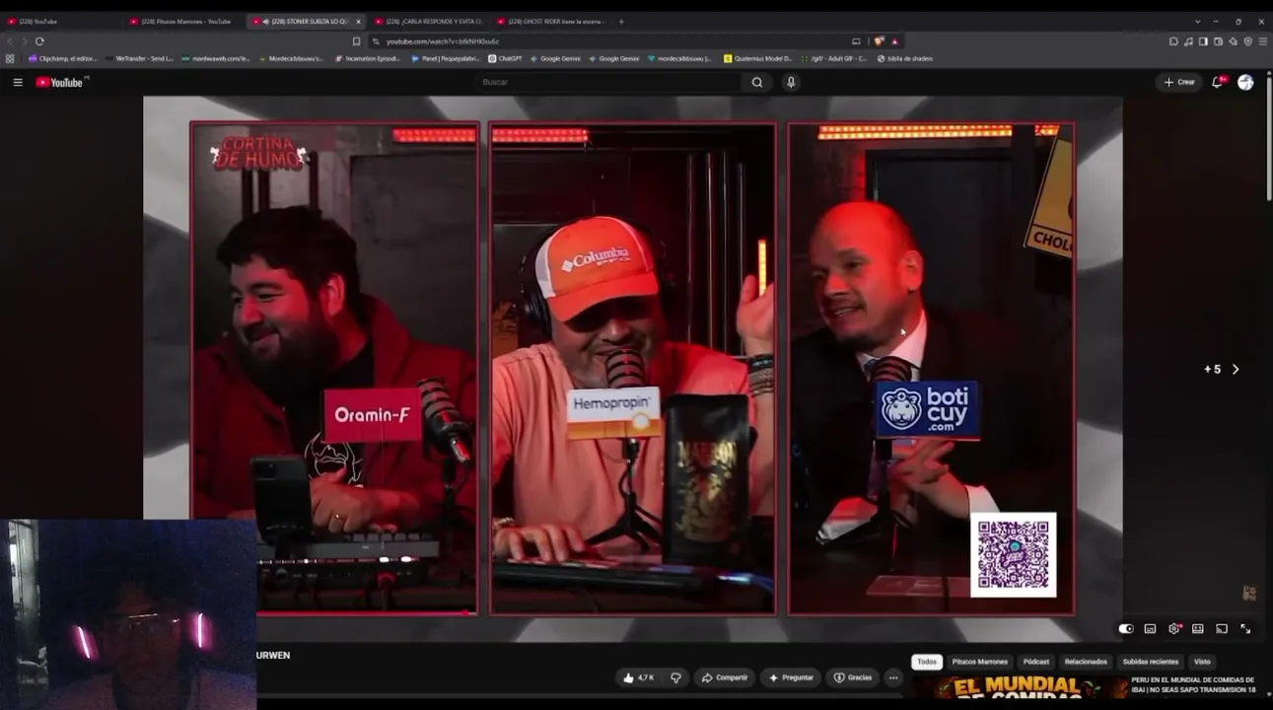Select the Todos filter chip

tap(927, 662)
